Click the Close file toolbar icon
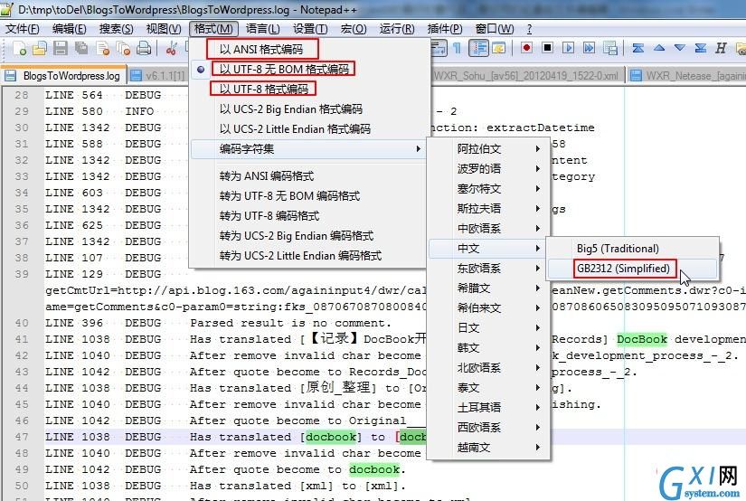Image resolution: width=746 pixels, height=501 pixels. click(102, 48)
